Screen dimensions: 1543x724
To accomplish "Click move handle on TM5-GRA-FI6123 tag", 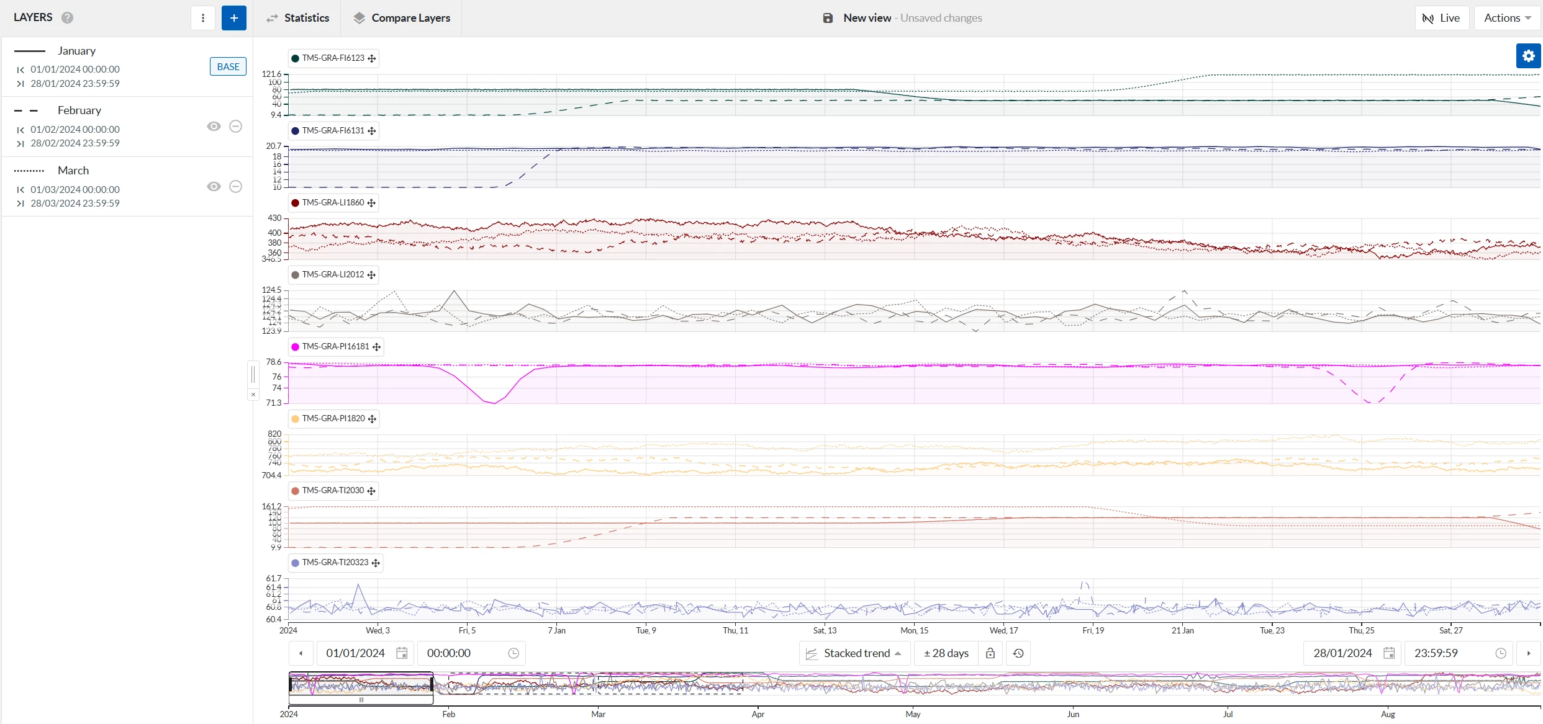I will (x=372, y=58).
